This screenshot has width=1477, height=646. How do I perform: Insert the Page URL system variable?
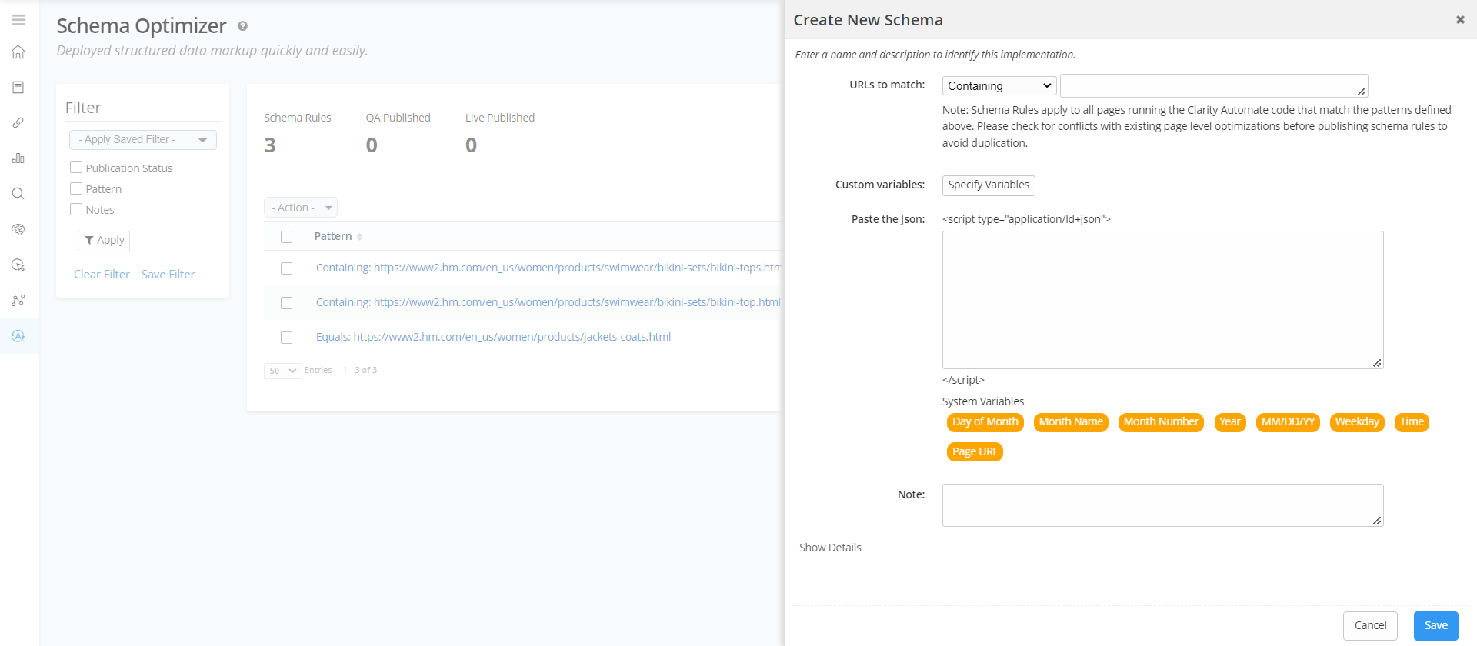974,452
